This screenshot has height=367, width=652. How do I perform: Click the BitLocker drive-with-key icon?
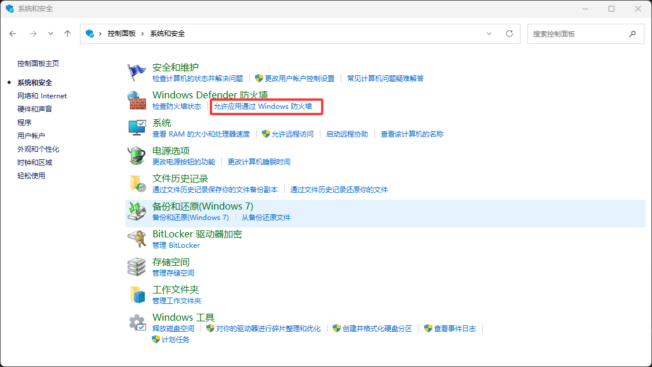[136, 239]
